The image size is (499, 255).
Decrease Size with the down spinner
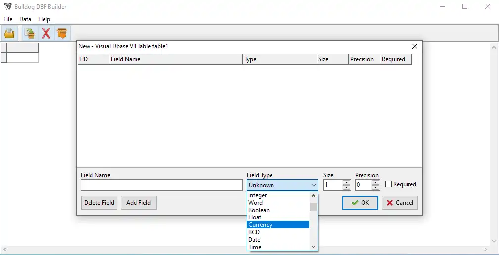pyautogui.click(x=346, y=188)
